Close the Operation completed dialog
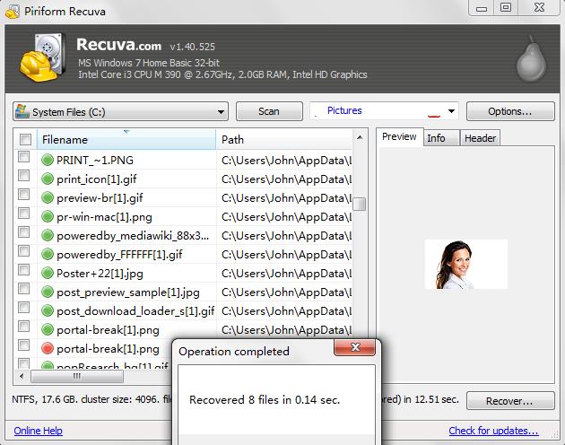 (x=355, y=347)
